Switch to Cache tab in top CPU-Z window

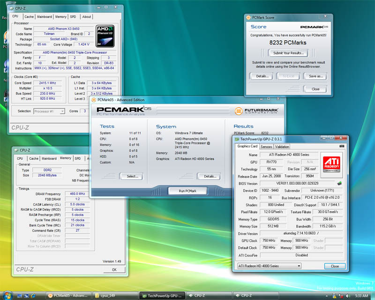29,17
